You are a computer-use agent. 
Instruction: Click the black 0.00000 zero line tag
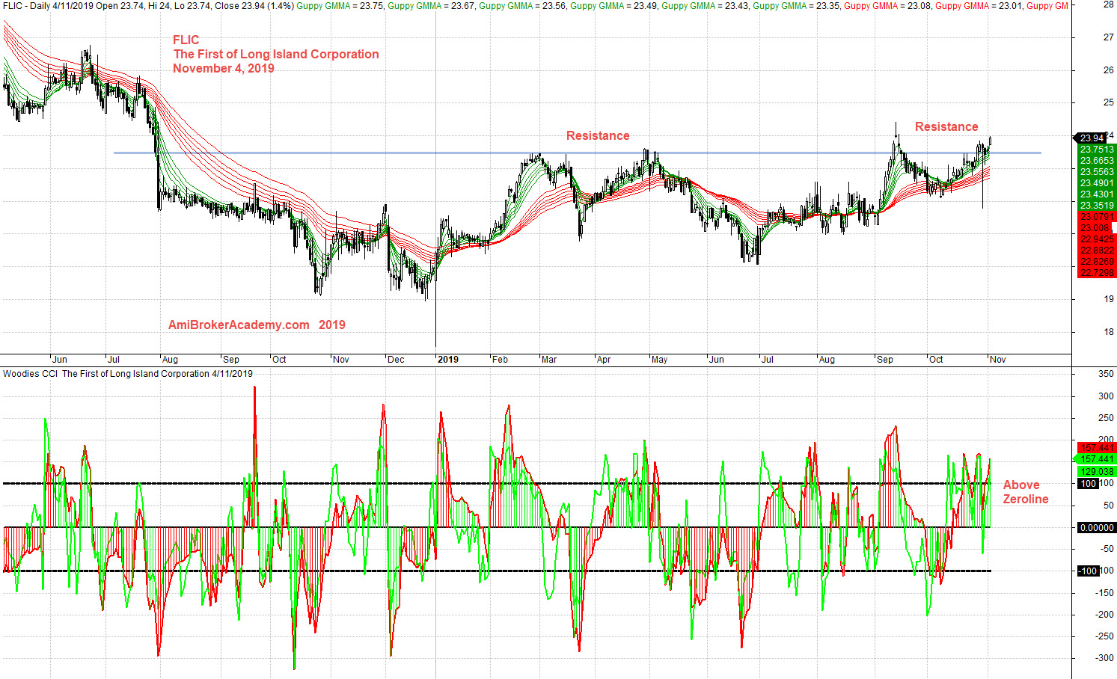1097,527
